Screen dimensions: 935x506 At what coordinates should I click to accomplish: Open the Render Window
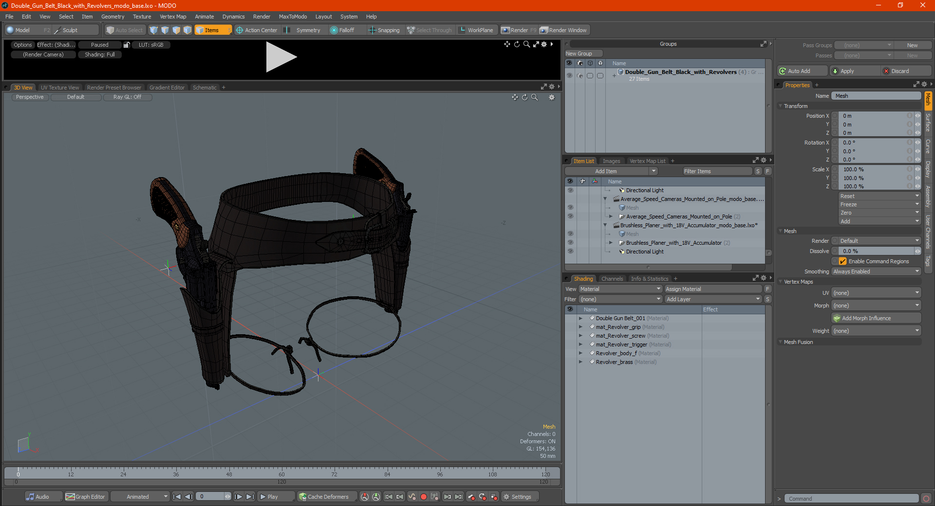[x=564, y=30]
